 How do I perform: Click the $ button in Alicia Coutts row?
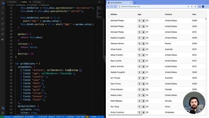pyautogui.click(x=139, y=49)
